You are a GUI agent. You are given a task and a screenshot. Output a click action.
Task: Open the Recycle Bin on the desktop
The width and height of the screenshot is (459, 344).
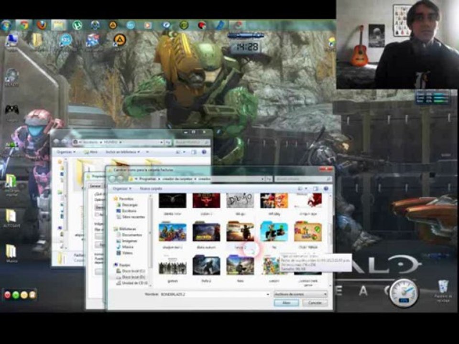pyautogui.click(x=443, y=287)
